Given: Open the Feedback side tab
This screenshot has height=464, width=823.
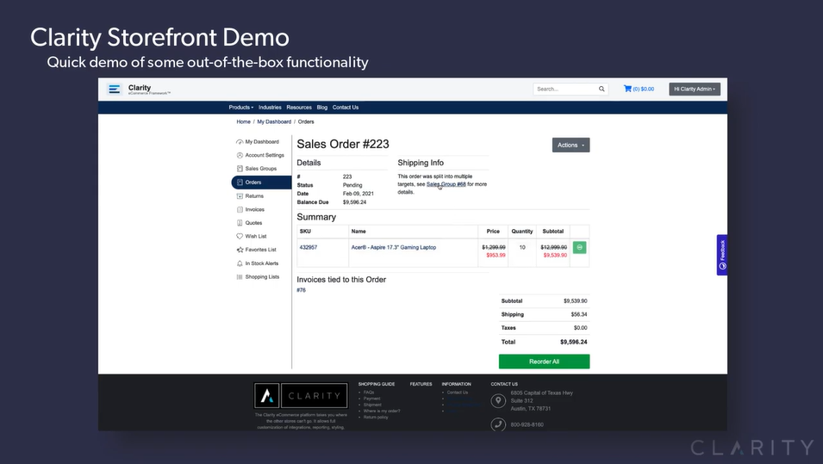Looking at the screenshot, I should pyautogui.click(x=722, y=255).
